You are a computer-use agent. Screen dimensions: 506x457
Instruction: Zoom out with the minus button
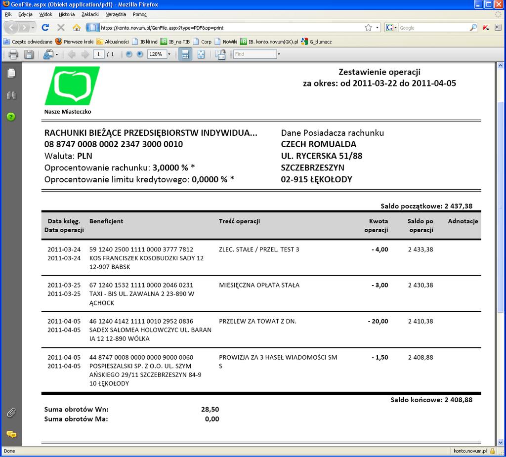click(129, 54)
